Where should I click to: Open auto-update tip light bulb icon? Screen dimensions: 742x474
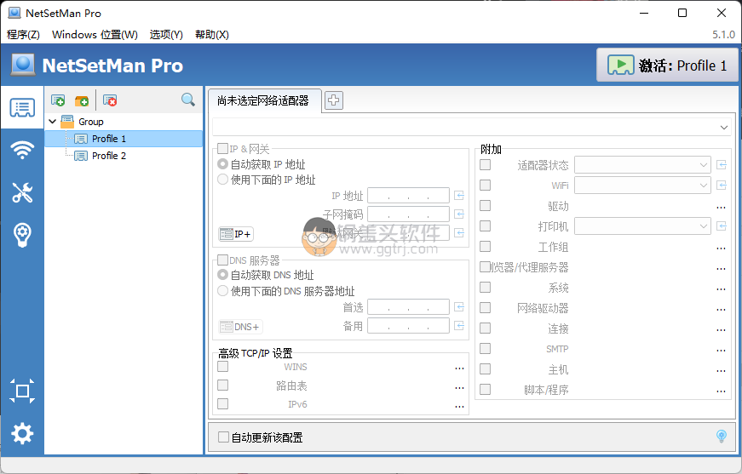tap(722, 436)
